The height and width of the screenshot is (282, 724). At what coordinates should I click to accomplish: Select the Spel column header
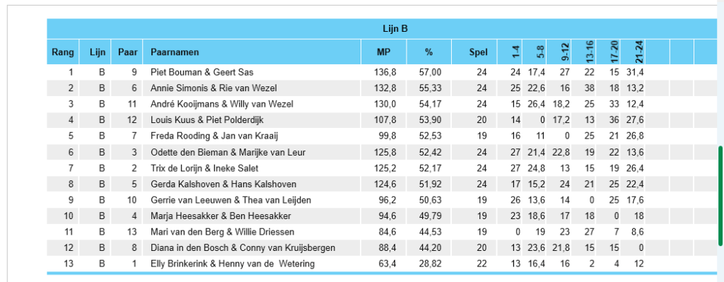click(x=479, y=52)
